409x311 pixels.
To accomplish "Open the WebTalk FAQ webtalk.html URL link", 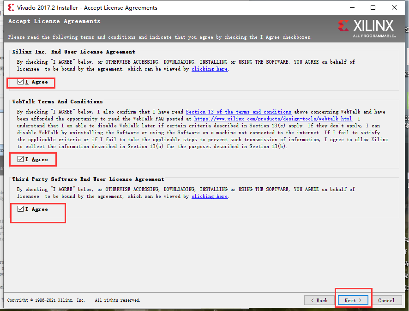I will pos(273,119).
